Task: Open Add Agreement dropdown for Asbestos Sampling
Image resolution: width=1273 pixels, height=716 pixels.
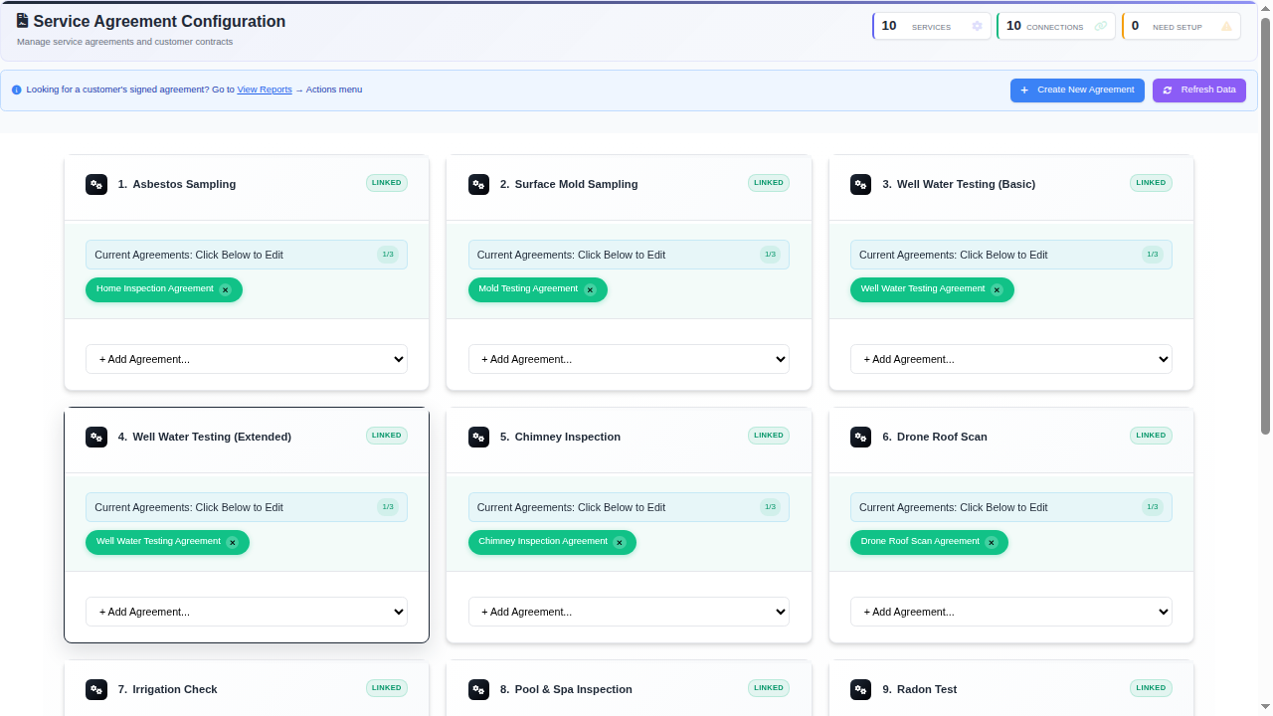Action: 247,359
